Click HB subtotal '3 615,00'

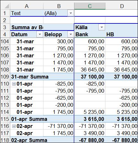click(x=121, y=119)
